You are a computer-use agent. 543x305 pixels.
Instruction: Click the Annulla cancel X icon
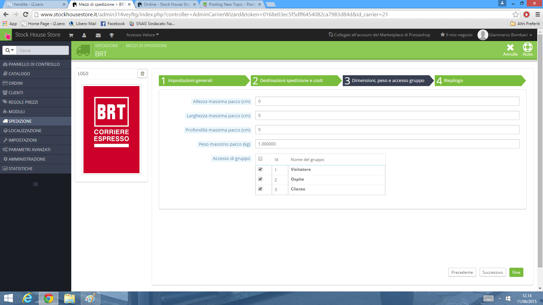(x=510, y=49)
